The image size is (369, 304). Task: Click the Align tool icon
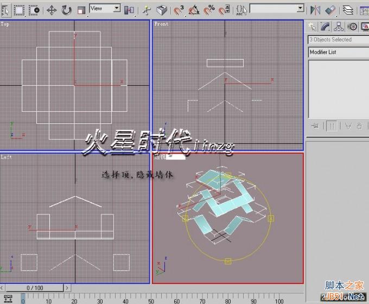click(x=330, y=10)
